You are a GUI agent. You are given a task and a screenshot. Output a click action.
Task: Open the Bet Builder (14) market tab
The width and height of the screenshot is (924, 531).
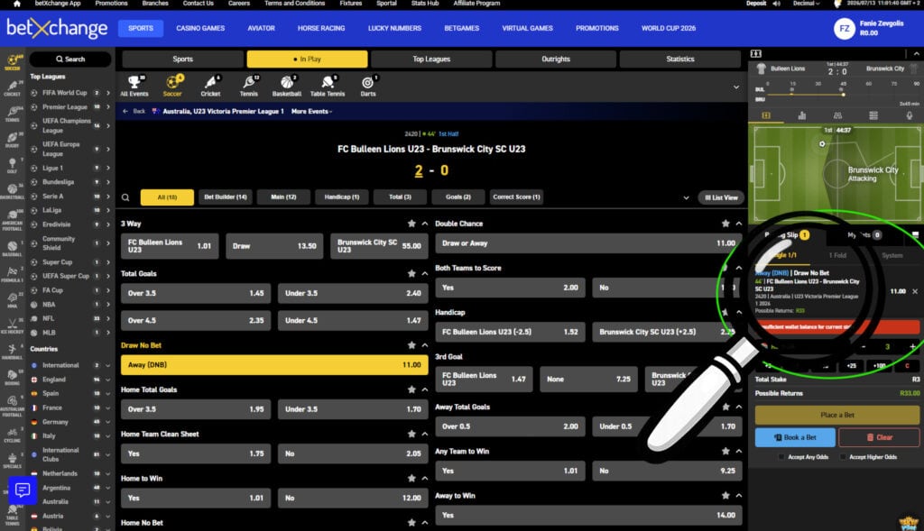pyautogui.click(x=226, y=197)
